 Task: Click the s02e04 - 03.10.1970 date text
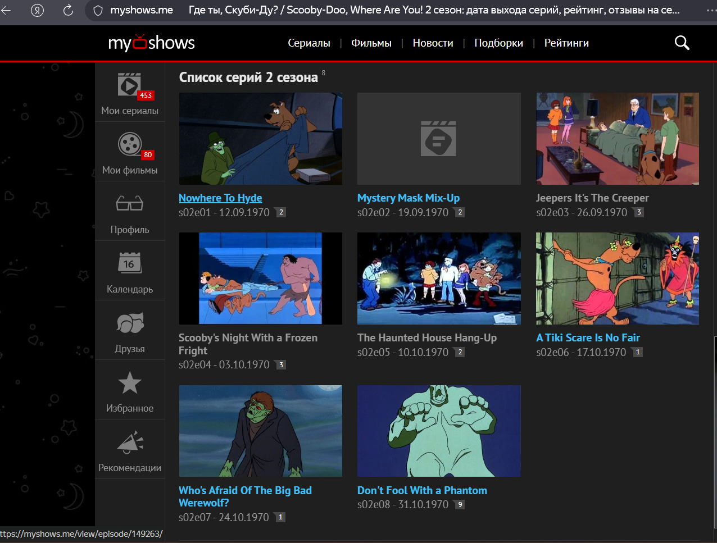click(224, 365)
